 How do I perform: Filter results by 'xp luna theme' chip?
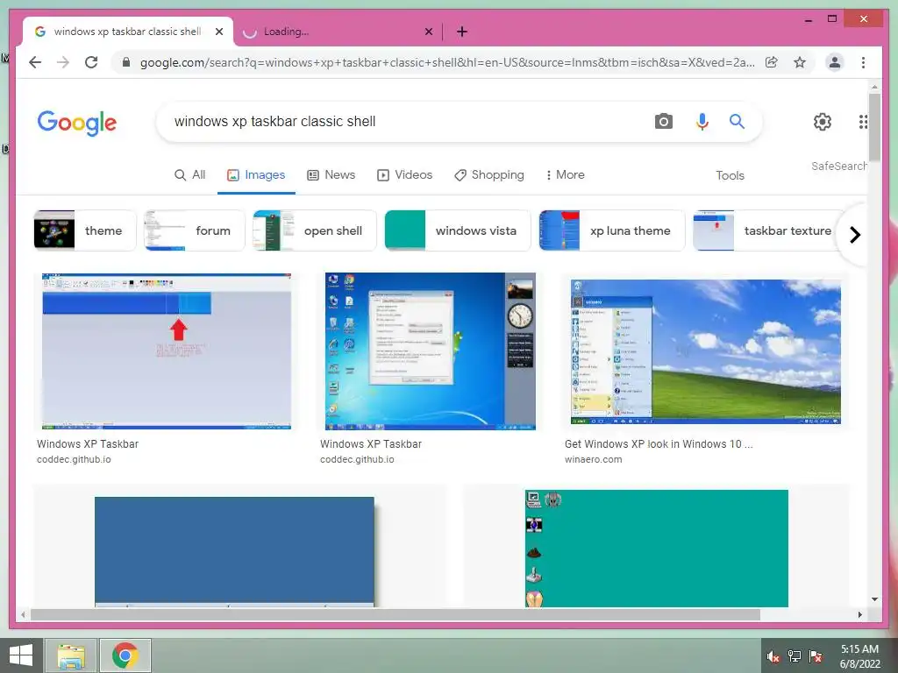[x=611, y=230]
